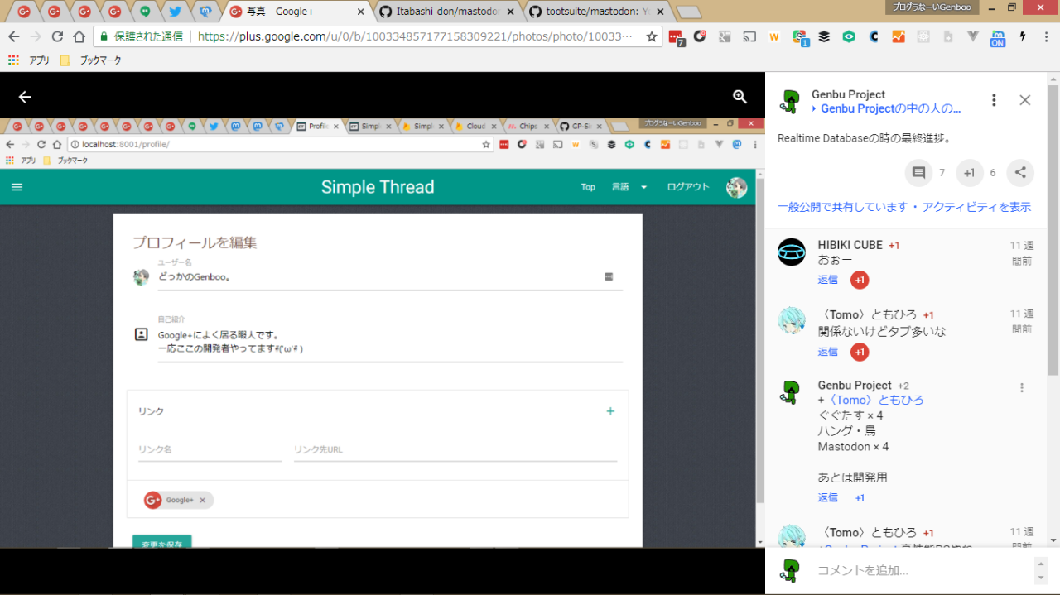Click the HIBIKI CUBE commenter name
Viewport: 1060px width, 595px height.
point(850,245)
